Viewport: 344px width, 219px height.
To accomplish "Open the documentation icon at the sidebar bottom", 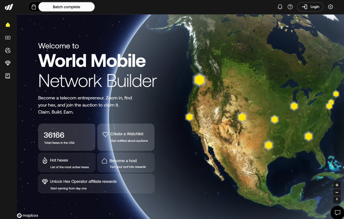I will [x=7, y=76].
